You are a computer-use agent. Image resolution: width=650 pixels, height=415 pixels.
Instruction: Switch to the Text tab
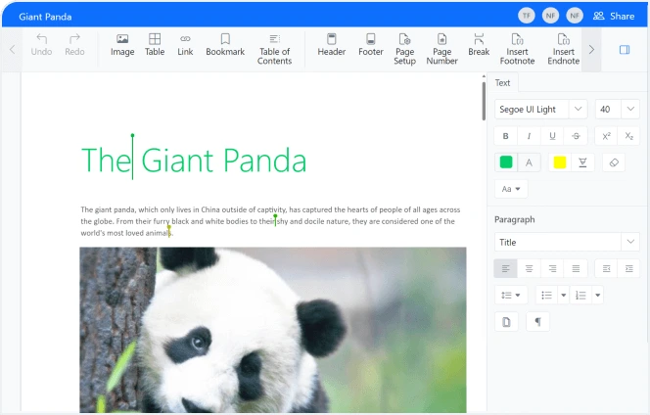[502, 83]
